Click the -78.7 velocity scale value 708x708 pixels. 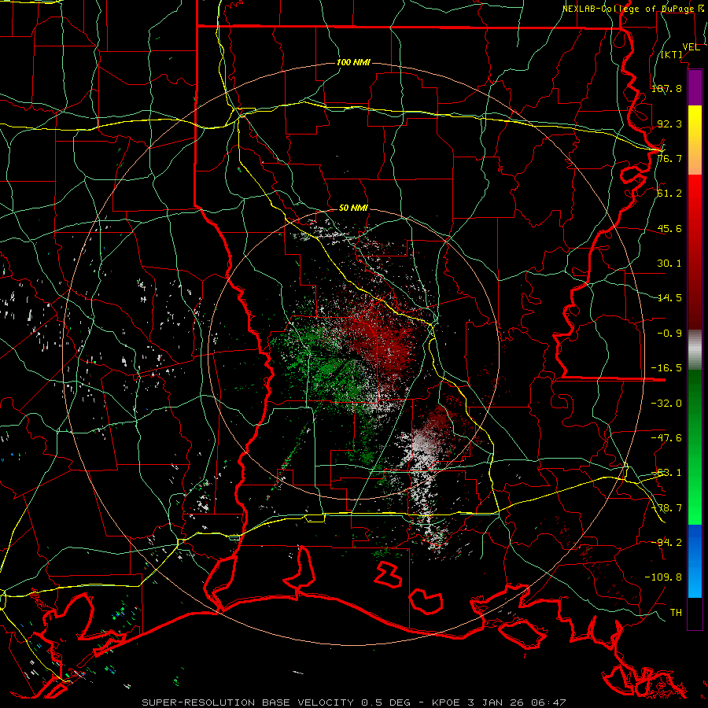pos(666,508)
